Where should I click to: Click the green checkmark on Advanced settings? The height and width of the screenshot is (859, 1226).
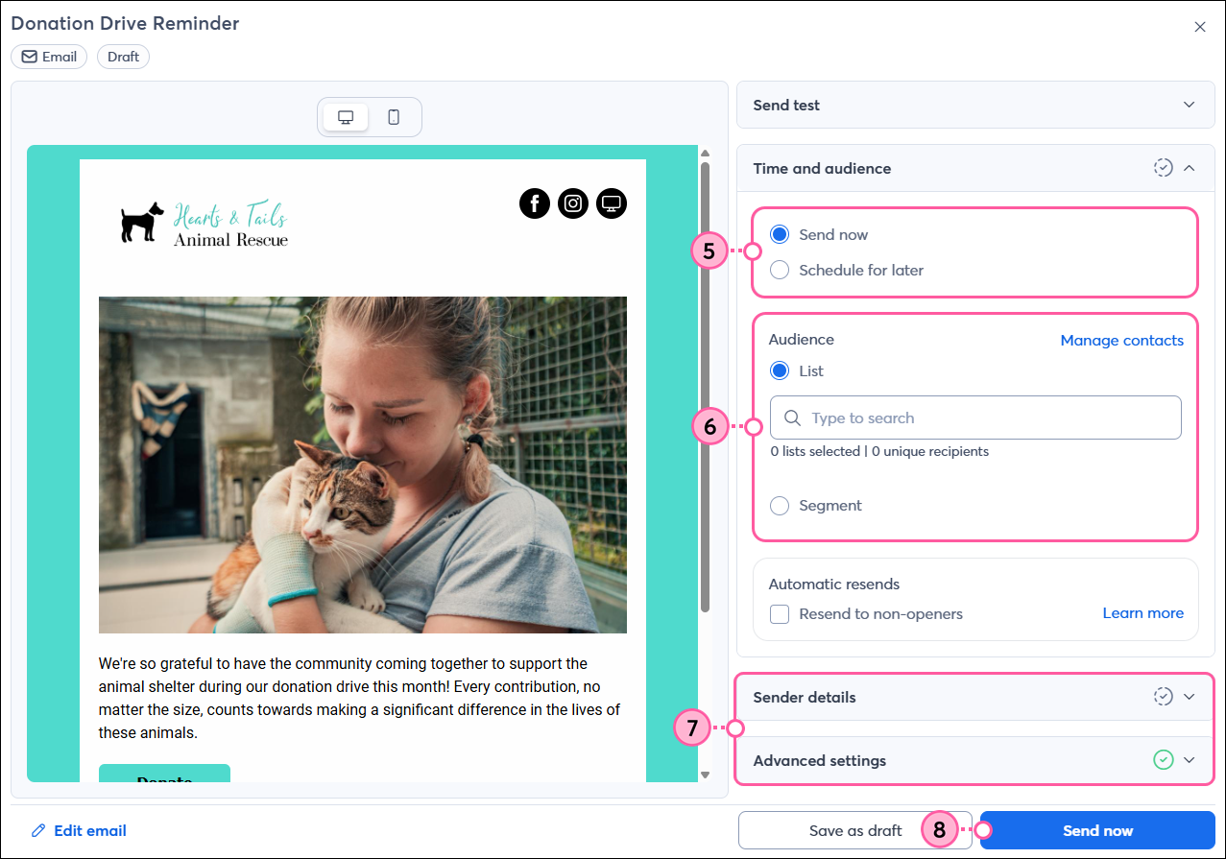pyautogui.click(x=1164, y=759)
